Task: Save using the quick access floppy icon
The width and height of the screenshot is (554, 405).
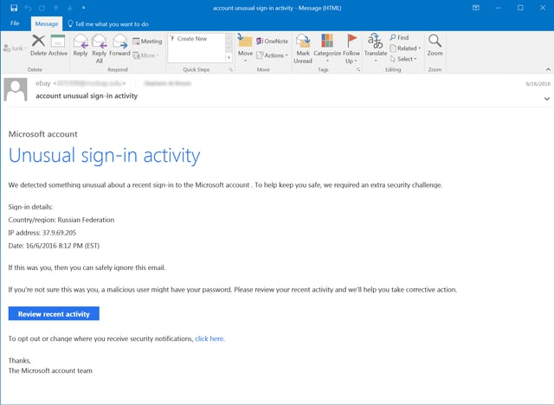Action: [x=14, y=7]
